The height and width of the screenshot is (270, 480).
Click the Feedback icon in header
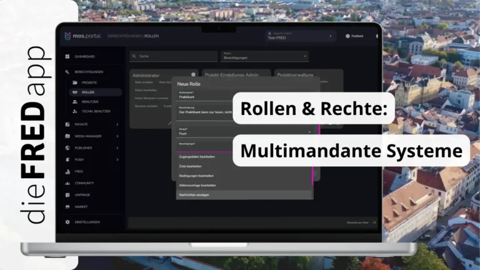point(347,36)
